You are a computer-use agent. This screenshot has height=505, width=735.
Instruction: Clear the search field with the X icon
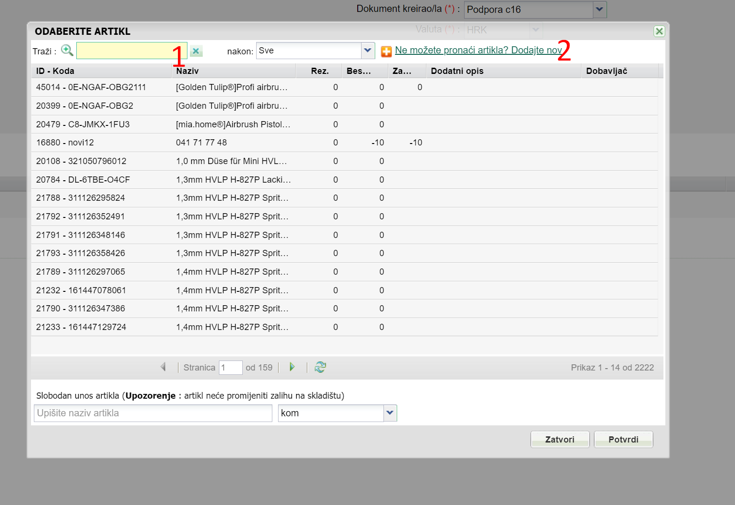196,51
